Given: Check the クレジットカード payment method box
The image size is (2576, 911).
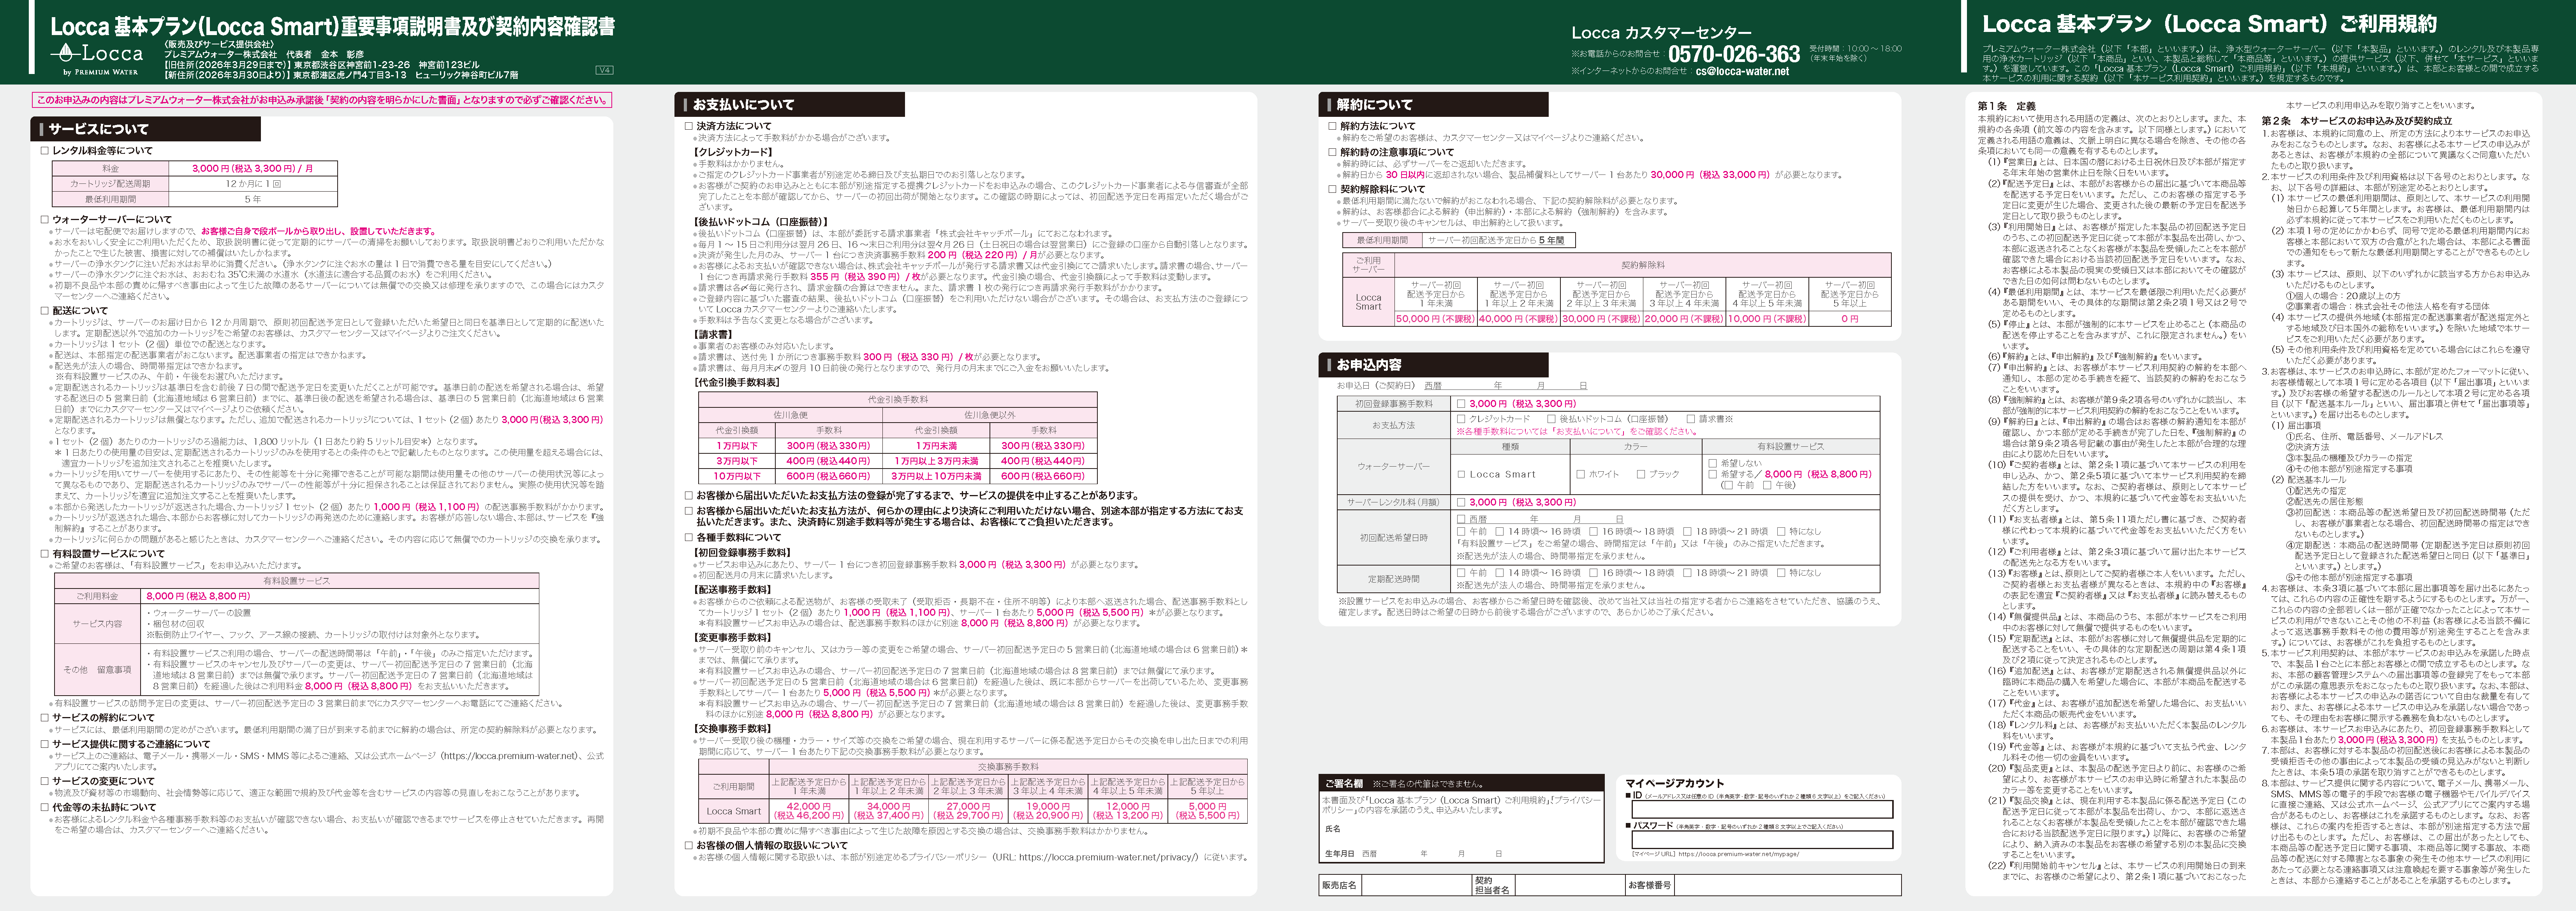Looking at the screenshot, I should point(1461,419).
